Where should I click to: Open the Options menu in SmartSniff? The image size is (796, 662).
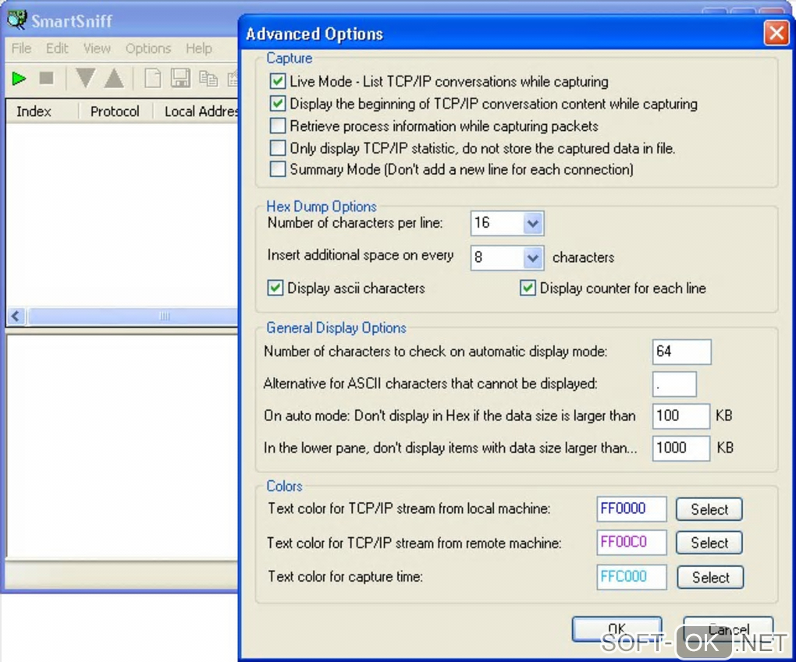pyautogui.click(x=148, y=48)
